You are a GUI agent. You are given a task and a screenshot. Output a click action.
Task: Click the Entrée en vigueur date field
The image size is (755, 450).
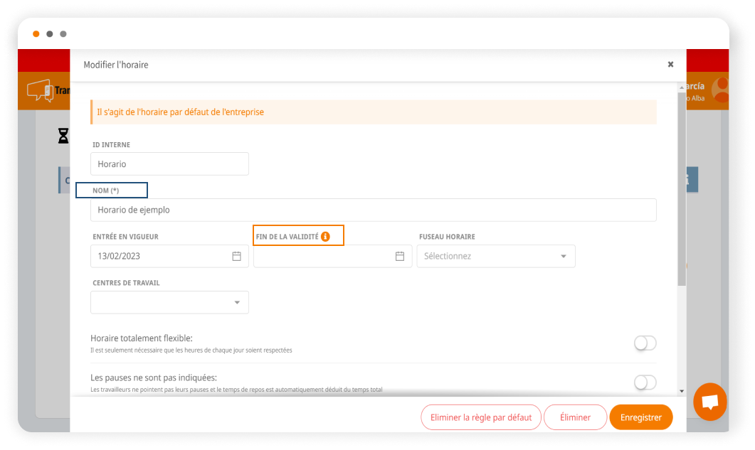click(160, 256)
